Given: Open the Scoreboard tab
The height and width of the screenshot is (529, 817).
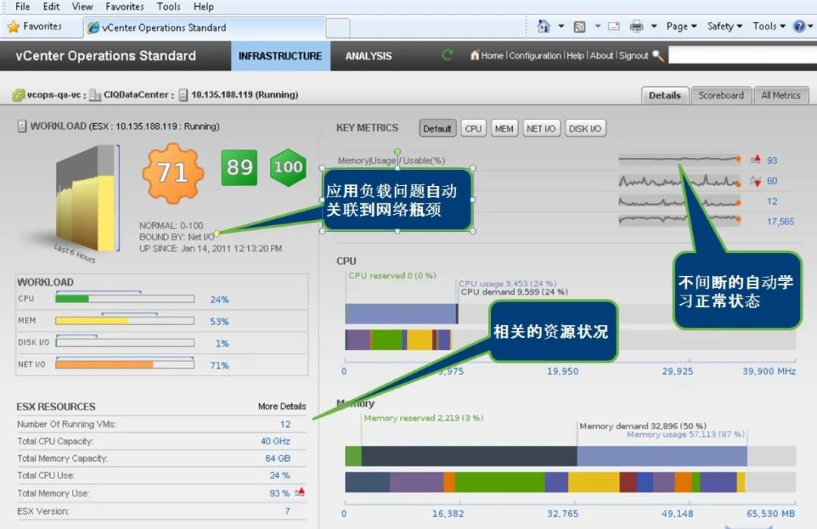Looking at the screenshot, I should [720, 95].
